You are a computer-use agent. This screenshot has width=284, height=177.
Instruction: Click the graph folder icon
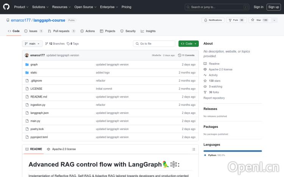pyautogui.click(x=27, y=65)
